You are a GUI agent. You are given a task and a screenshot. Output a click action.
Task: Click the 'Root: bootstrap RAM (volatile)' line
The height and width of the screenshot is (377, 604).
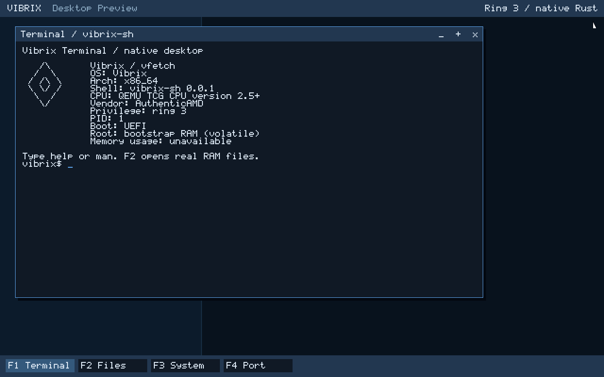tap(175, 134)
